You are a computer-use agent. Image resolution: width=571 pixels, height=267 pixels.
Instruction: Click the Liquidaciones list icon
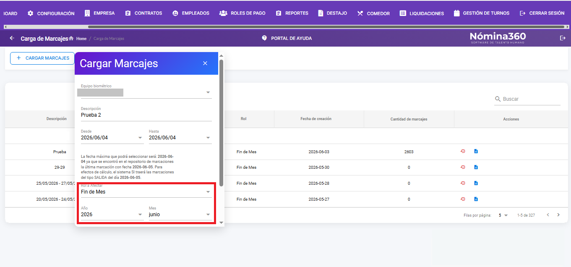click(403, 13)
